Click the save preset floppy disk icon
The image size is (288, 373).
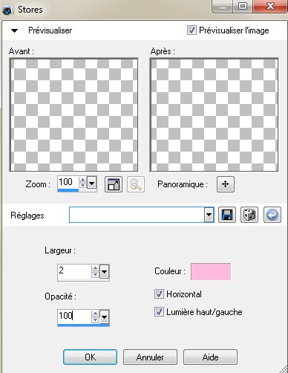click(227, 215)
